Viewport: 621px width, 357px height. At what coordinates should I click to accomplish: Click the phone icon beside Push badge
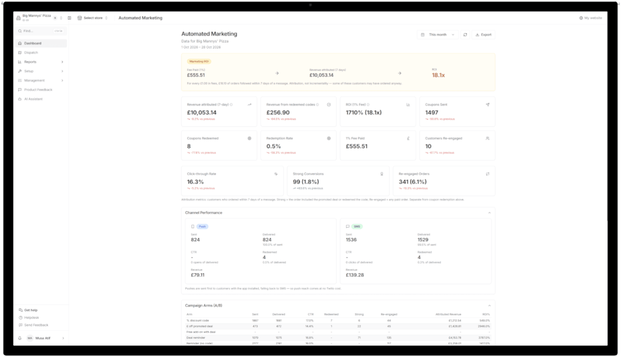(193, 226)
